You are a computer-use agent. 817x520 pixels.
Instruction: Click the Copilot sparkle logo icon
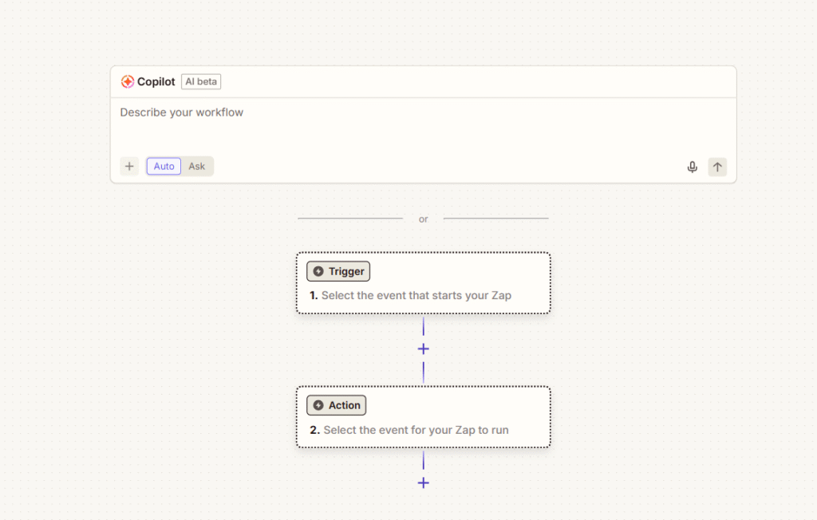(x=128, y=81)
